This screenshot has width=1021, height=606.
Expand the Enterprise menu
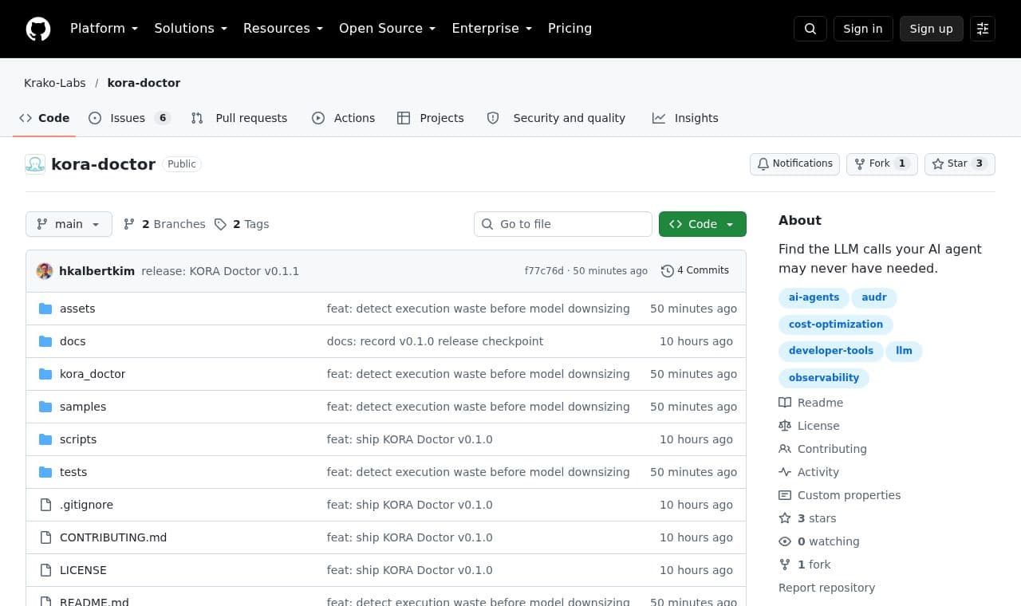point(492,29)
